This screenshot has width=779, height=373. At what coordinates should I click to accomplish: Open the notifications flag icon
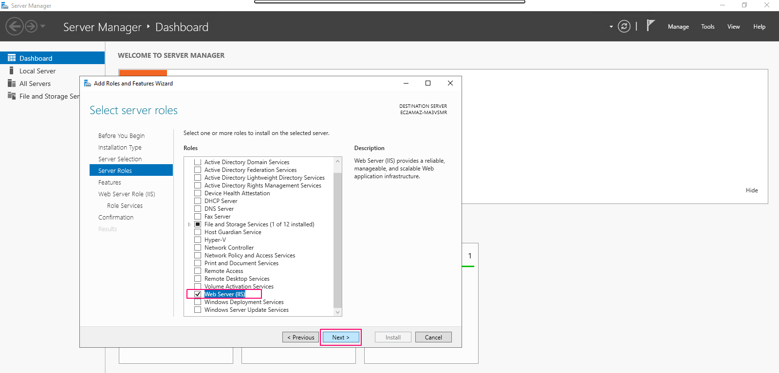650,25
